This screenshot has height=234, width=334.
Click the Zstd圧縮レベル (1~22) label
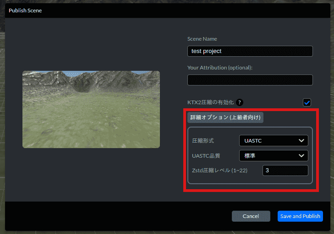point(221,171)
